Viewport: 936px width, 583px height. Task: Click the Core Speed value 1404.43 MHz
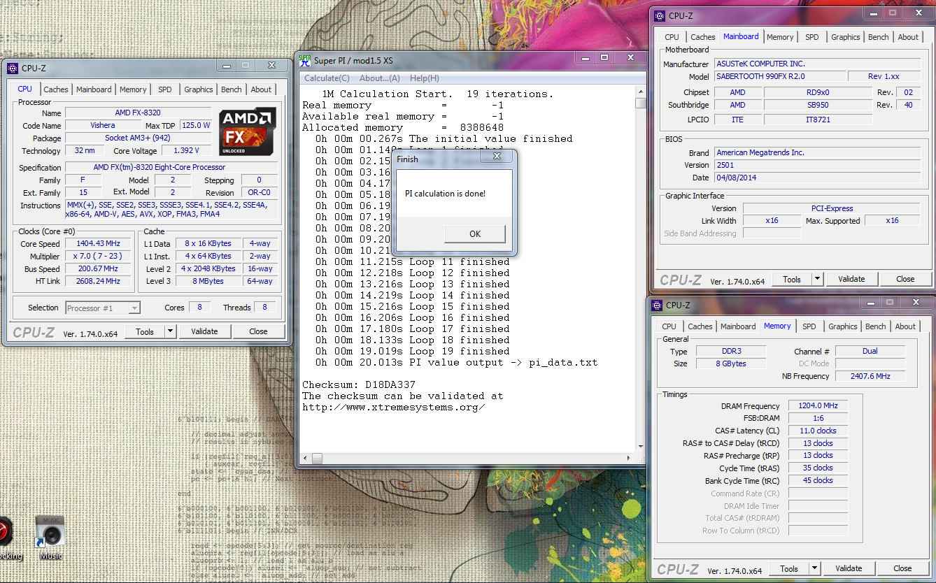[98, 243]
